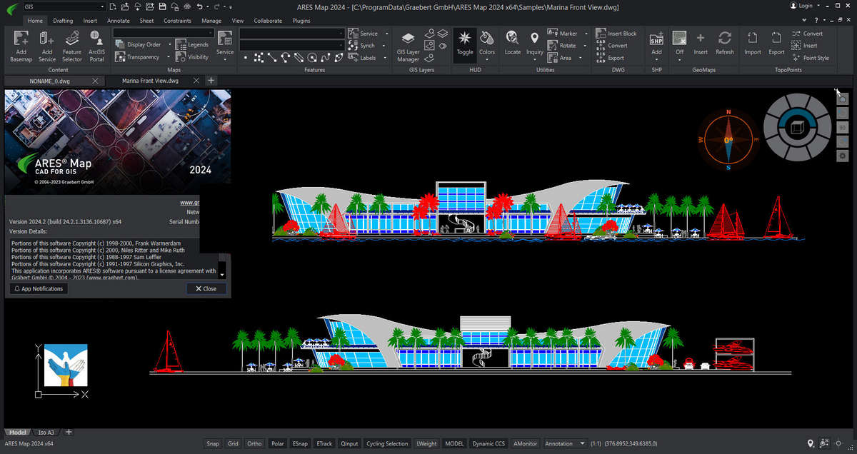Image resolution: width=857 pixels, height=454 pixels.
Task: Click Point Style in TopoPoints
Action: pos(810,58)
